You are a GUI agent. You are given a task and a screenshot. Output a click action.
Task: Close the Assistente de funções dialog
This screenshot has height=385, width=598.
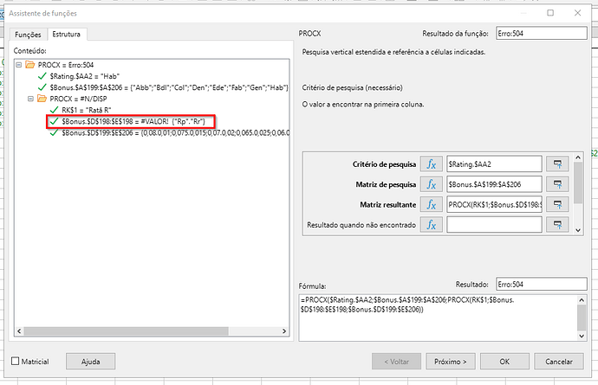click(x=577, y=13)
